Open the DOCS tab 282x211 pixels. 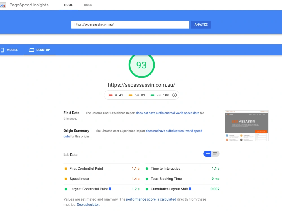click(88, 5)
